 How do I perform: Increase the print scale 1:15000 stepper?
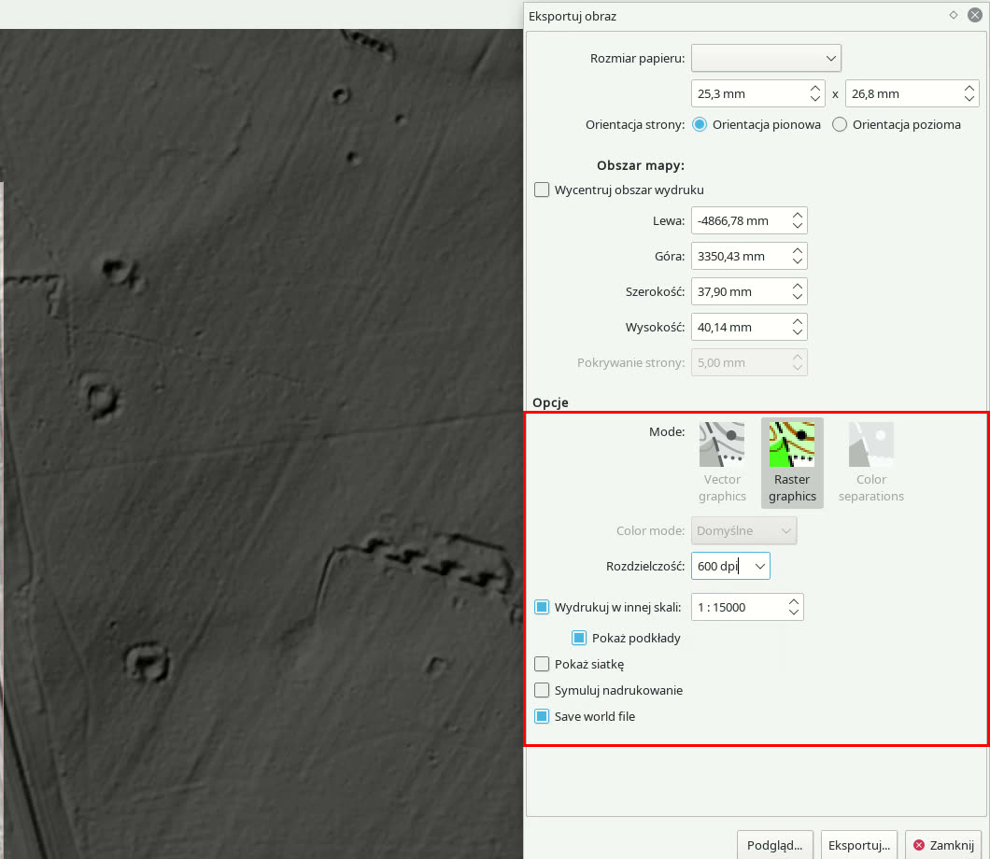pyautogui.click(x=794, y=602)
